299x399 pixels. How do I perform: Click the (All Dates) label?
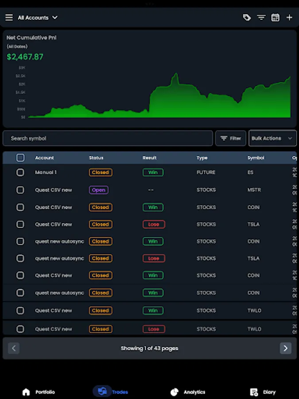pyautogui.click(x=17, y=46)
